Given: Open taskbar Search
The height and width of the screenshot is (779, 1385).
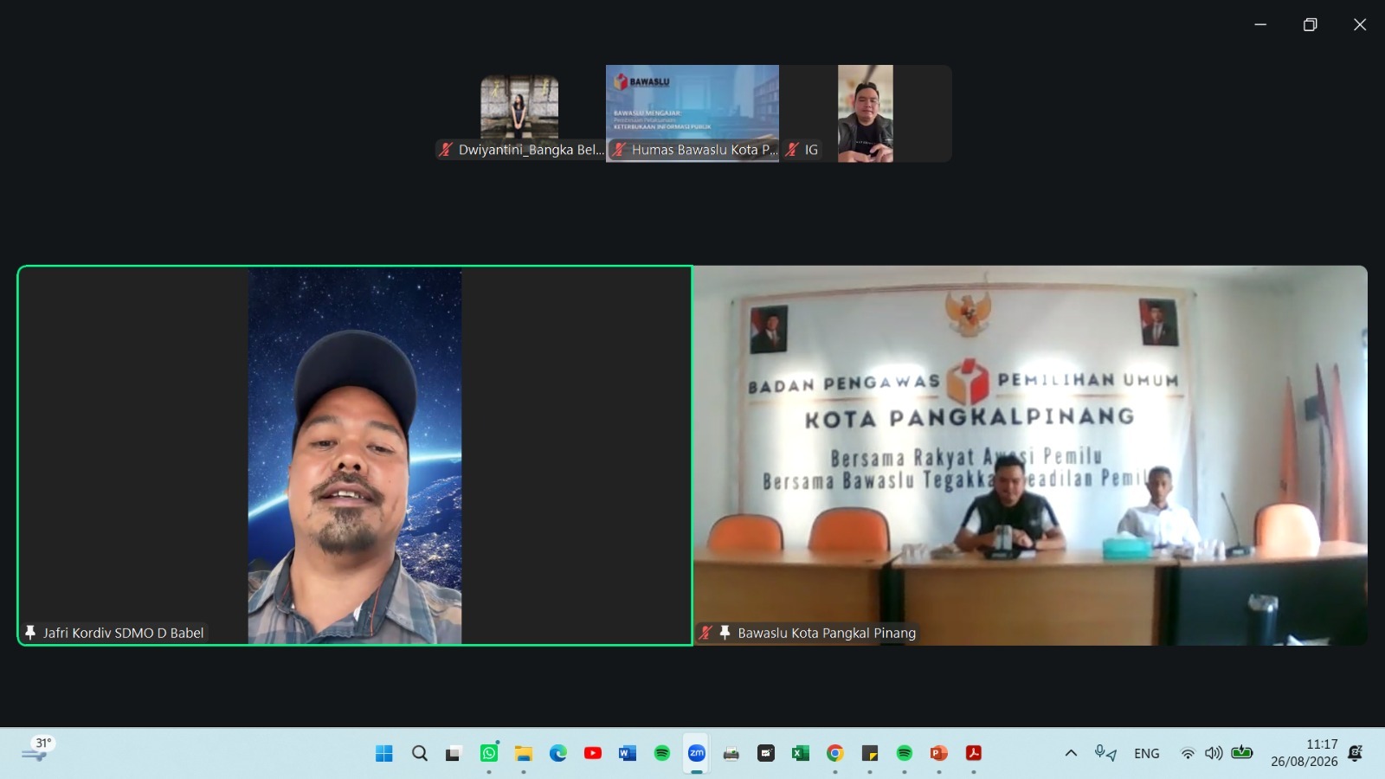Looking at the screenshot, I should click(420, 753).
